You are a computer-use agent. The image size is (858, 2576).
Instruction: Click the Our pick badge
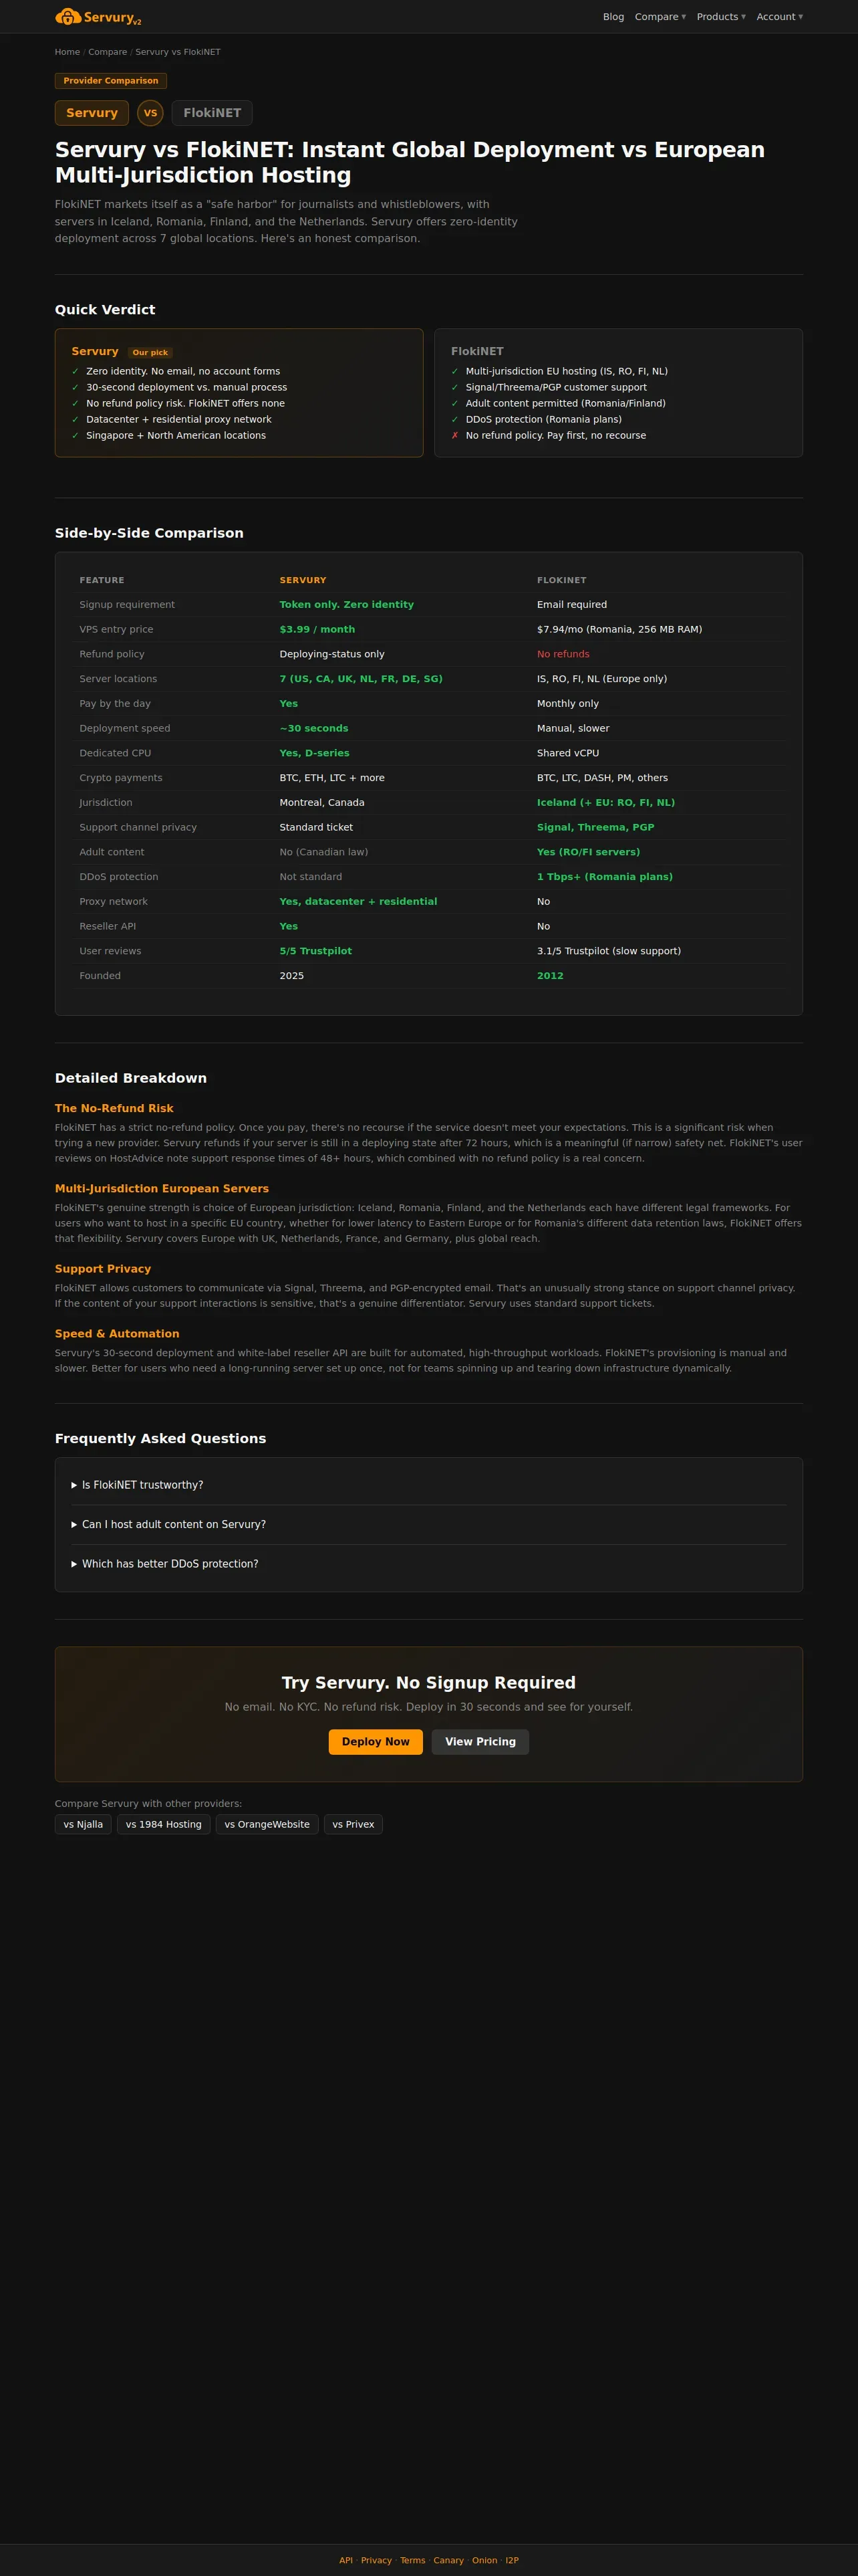[150, 353]
